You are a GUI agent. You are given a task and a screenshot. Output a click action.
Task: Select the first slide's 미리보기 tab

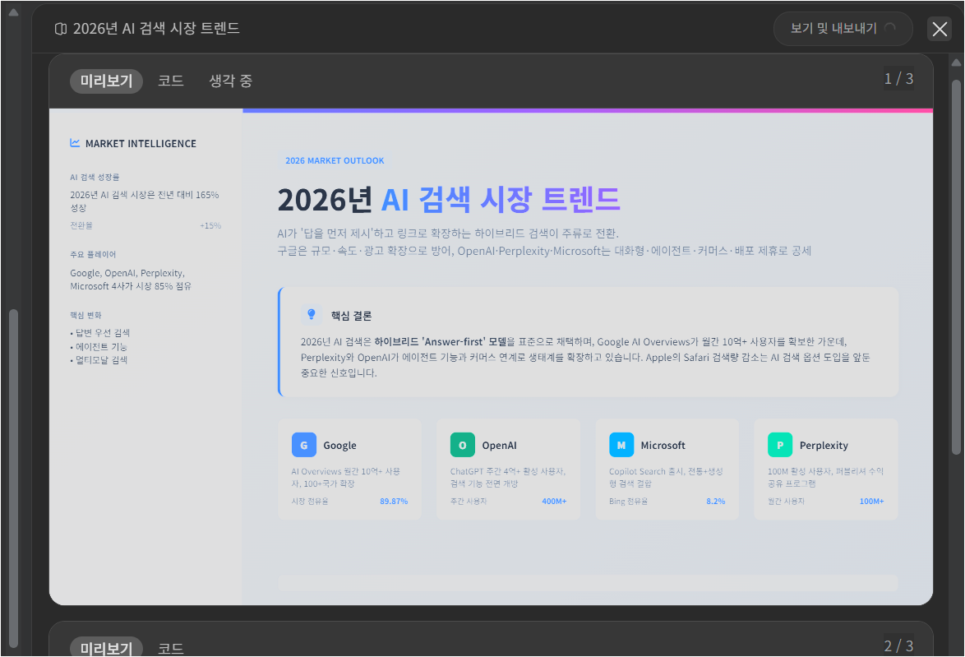[107, 81]
